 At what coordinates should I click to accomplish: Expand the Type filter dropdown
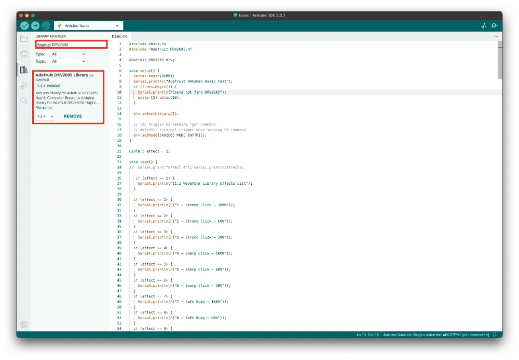[x=69, y=54]
